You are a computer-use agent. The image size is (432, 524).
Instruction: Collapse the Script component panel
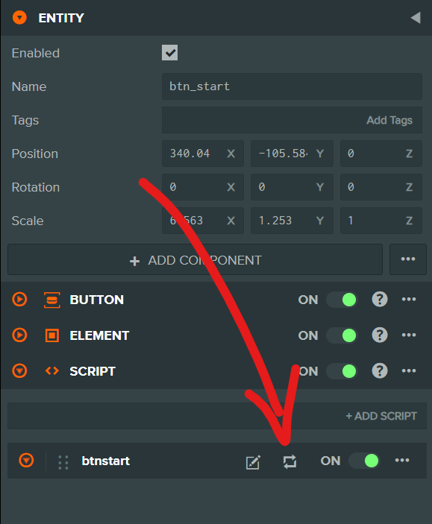[19, 370]
